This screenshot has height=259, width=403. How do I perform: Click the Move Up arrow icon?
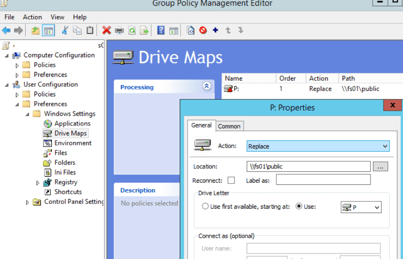[228, 30]
